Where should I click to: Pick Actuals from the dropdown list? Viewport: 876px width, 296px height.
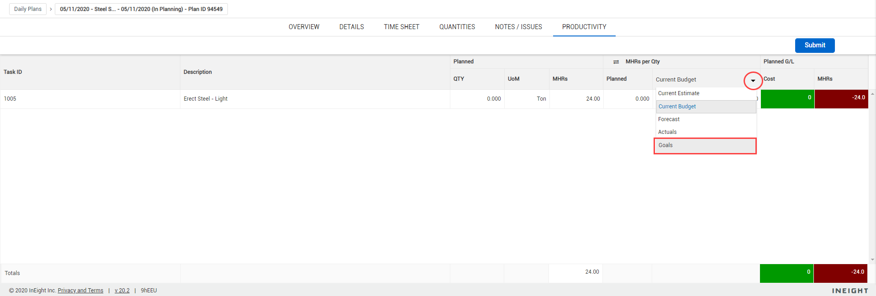point(706,132)
